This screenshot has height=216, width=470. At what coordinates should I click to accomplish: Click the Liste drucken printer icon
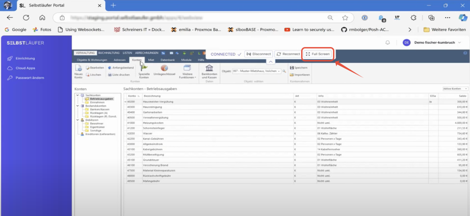[110, 75]
